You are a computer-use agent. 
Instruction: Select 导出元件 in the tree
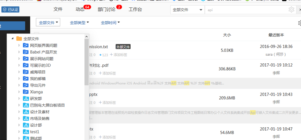click(x=38, y=85)
